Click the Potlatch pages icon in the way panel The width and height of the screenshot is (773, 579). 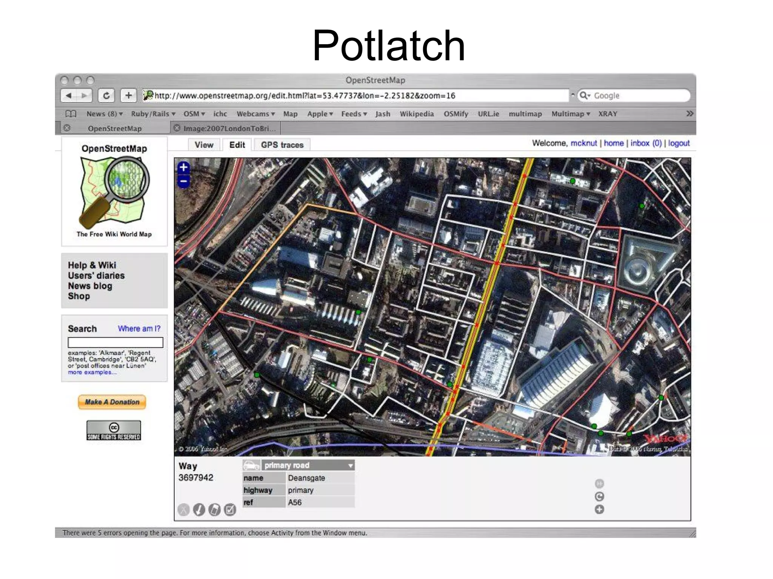214,510
